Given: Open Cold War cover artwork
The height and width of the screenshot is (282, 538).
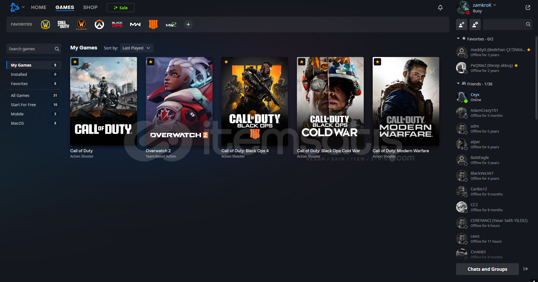Looking at the screenshot, I should pos(330,101).
